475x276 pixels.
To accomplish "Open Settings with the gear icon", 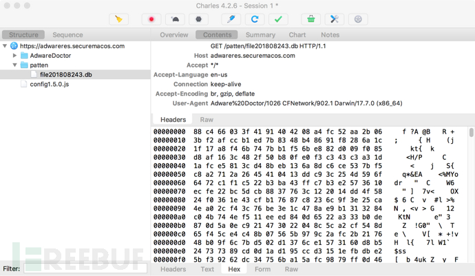I will [358, 19].
